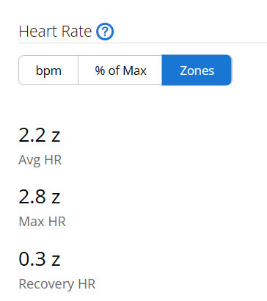Click the number 0.3 above Recovery HR
This screenshot has width=267, height=301.
[x=32, y=259]
